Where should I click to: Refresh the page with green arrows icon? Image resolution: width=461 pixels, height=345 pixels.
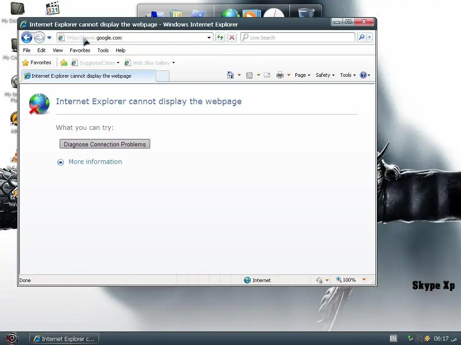[220, 38]
